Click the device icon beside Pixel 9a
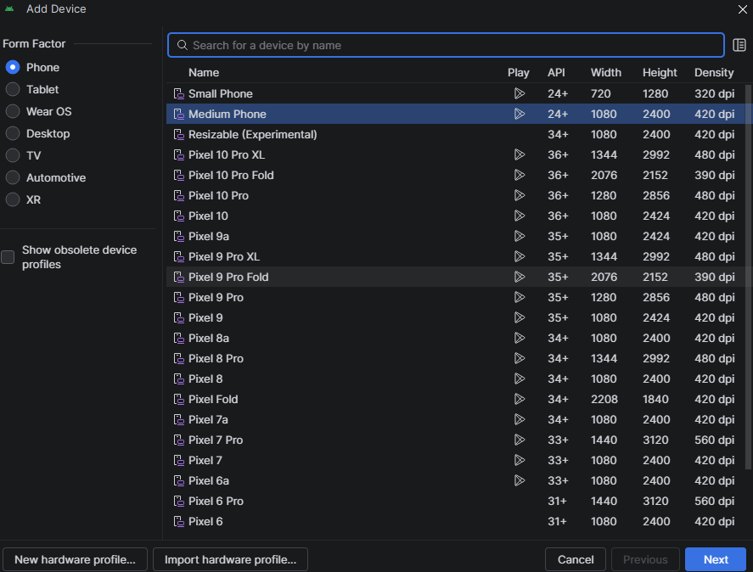 tap(178, 236)
